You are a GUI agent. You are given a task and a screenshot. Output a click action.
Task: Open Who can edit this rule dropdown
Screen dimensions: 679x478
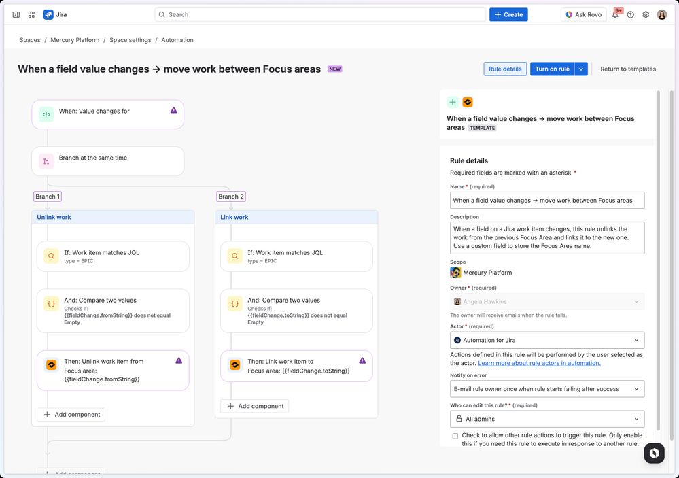click(547, 419)
